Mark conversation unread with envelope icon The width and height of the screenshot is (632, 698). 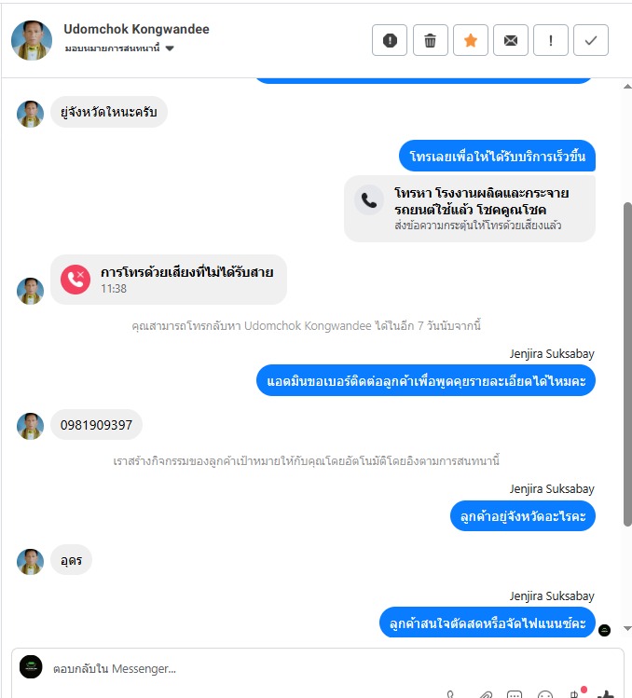click(511, 40)
